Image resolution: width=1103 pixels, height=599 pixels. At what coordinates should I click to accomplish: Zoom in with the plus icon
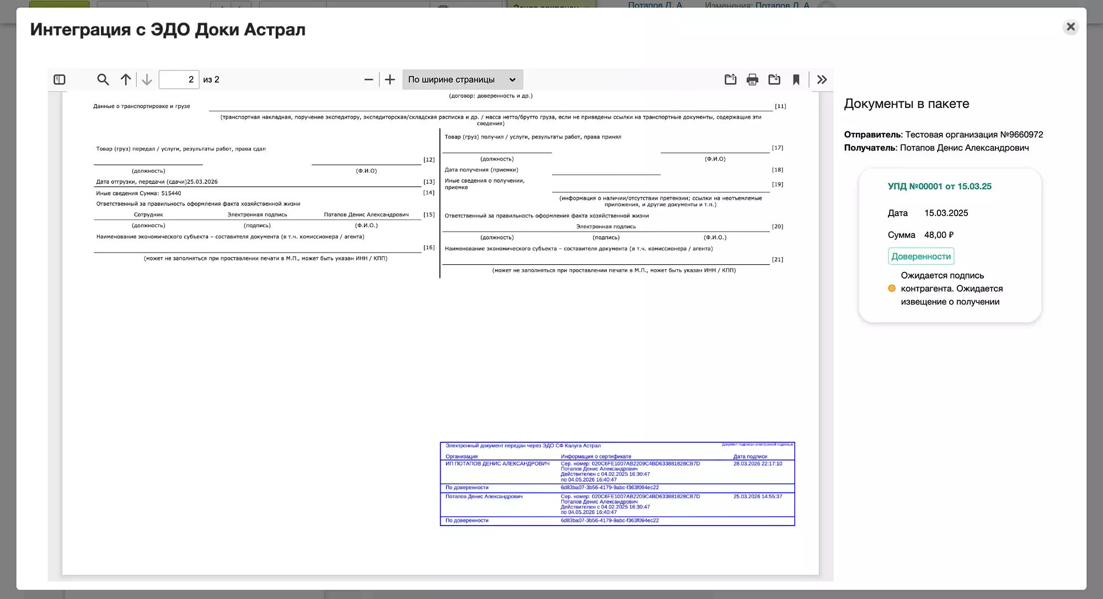(390, 79)
